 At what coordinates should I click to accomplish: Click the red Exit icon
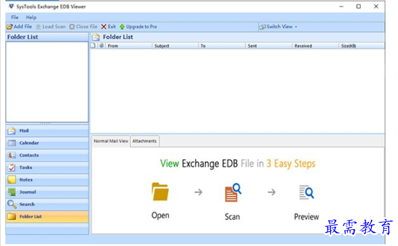coord(104,27)
